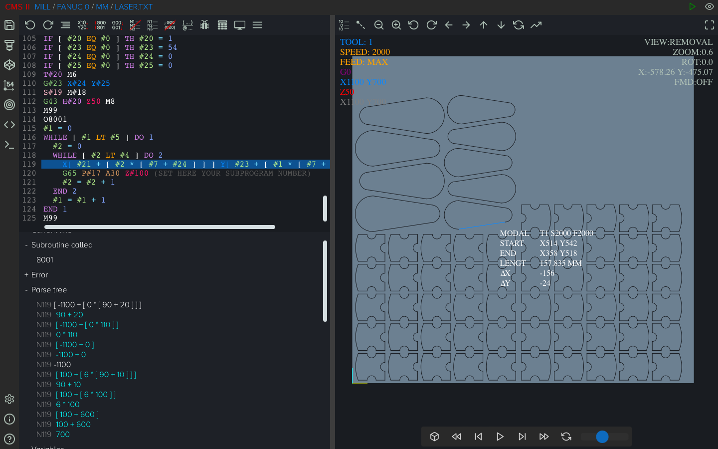Undo the last edit in editor toolbar
The height and width of the screenshot is (449, 718).
tap(30, 25)
